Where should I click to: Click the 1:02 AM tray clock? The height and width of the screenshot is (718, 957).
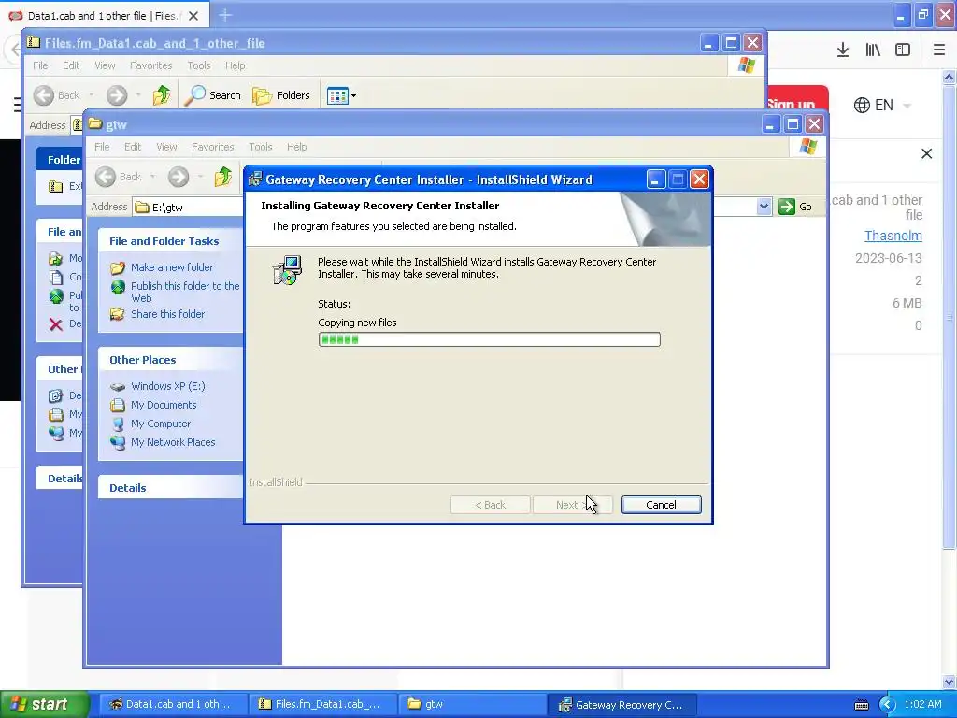point(922,705)
